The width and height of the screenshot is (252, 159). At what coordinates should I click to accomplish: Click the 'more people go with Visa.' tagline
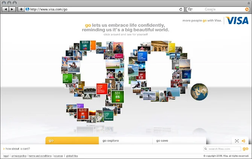tap(202, 21)
